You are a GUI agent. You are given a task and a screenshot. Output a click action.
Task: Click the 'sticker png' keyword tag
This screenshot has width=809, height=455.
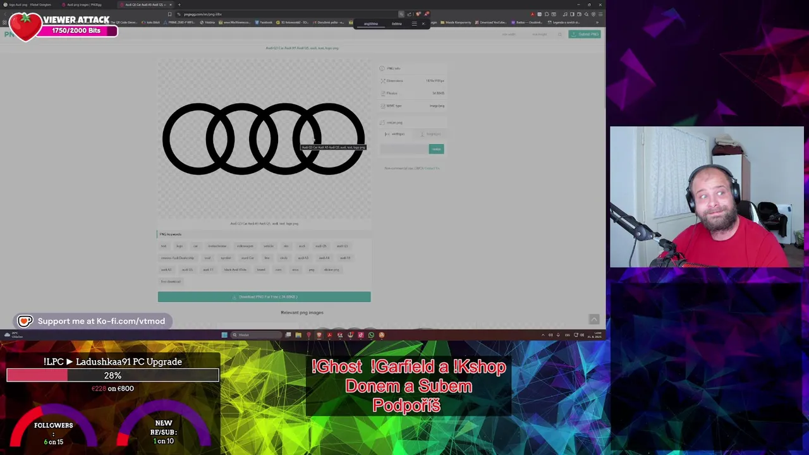coord(331,270)
